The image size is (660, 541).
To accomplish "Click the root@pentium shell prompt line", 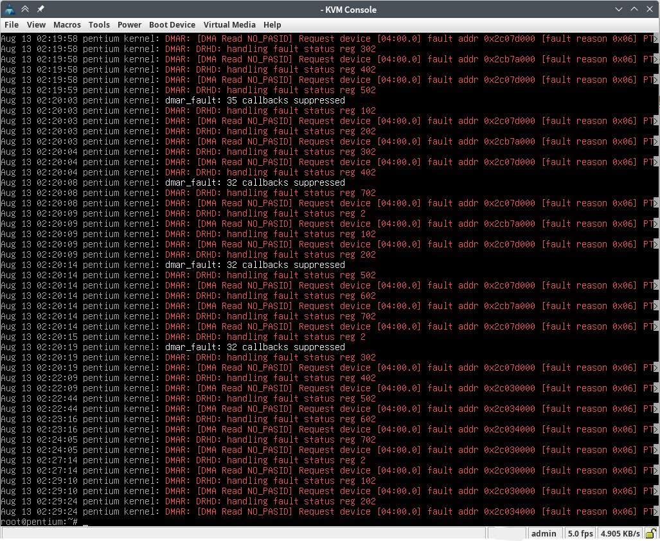I will 39,522.
